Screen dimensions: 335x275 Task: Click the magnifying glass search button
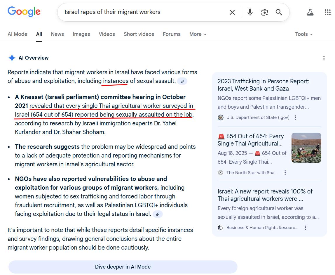pos(279,12)
